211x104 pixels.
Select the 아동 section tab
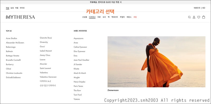coord(17,8)
